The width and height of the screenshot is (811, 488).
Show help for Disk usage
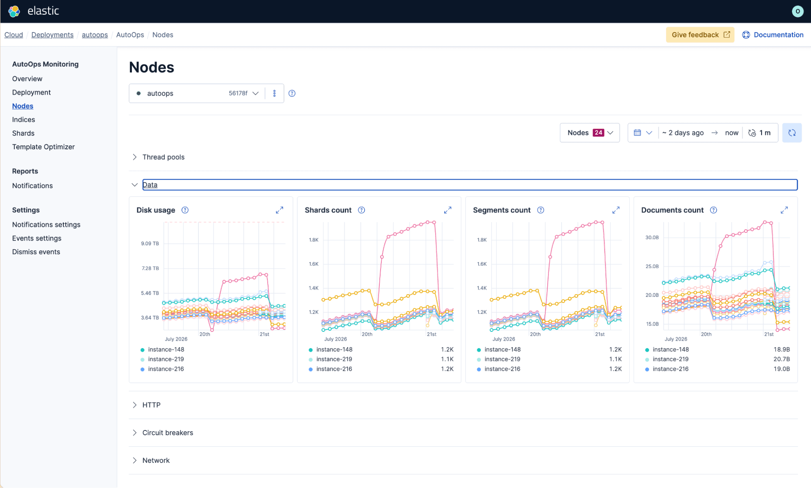click(185, 210)
